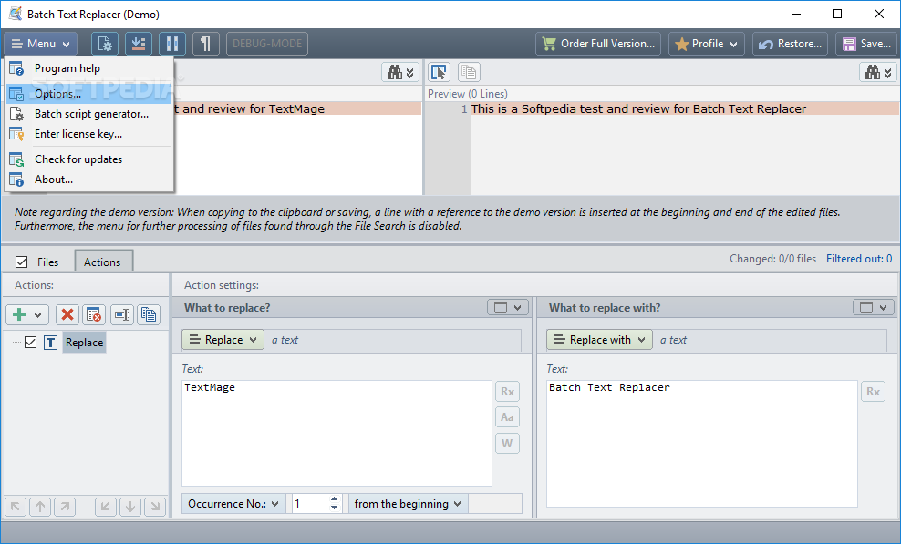Toggle the Aa case sensitivity button
Viewport: 901px width, 544px height.
tap(507, 417)
